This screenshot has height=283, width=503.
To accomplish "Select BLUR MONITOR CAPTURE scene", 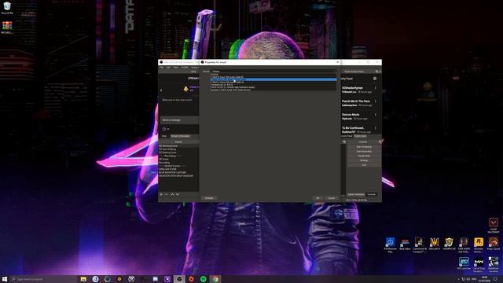I will point(178,173).
